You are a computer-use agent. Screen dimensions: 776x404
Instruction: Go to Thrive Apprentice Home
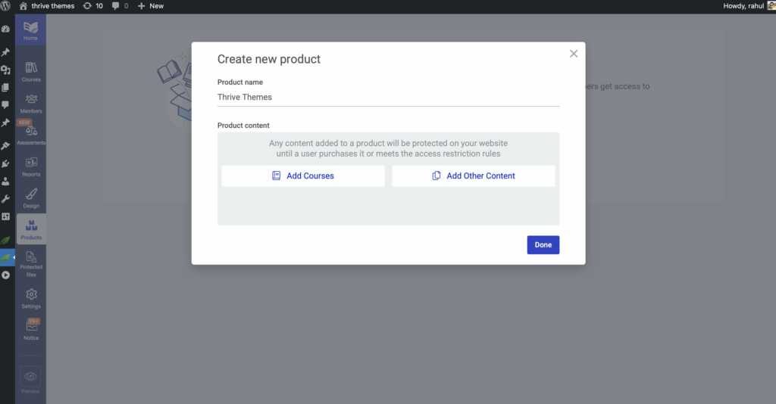(30, 30)
